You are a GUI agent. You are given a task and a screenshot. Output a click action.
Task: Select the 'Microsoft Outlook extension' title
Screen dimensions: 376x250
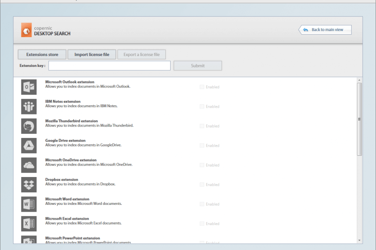pos(70,82)
